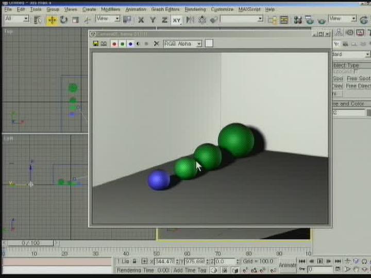371x278 pixels.
Task: Select the Scale tool in the main toolbar
Action: pyautogui.click(x=75, y=20)
